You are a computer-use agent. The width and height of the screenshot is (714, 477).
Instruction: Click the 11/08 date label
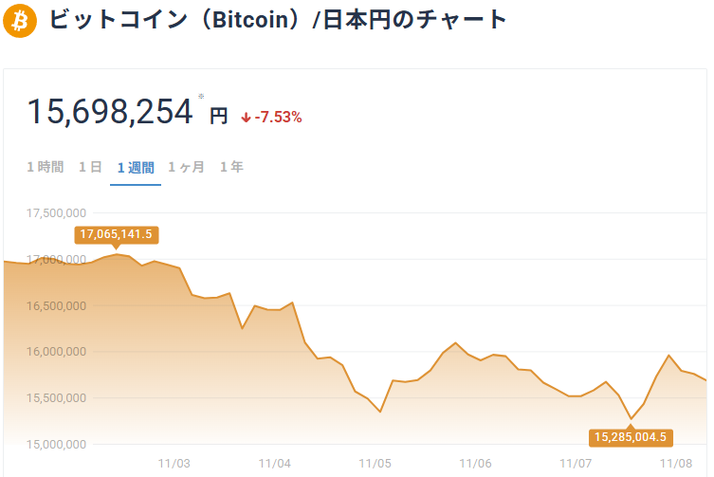[x=676, y=464]
